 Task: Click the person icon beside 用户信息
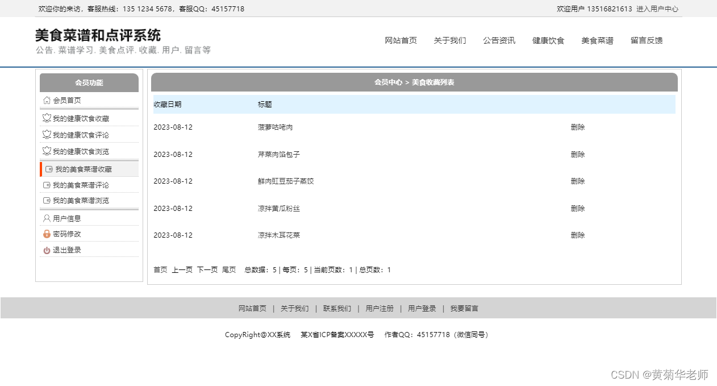(47, 218)
